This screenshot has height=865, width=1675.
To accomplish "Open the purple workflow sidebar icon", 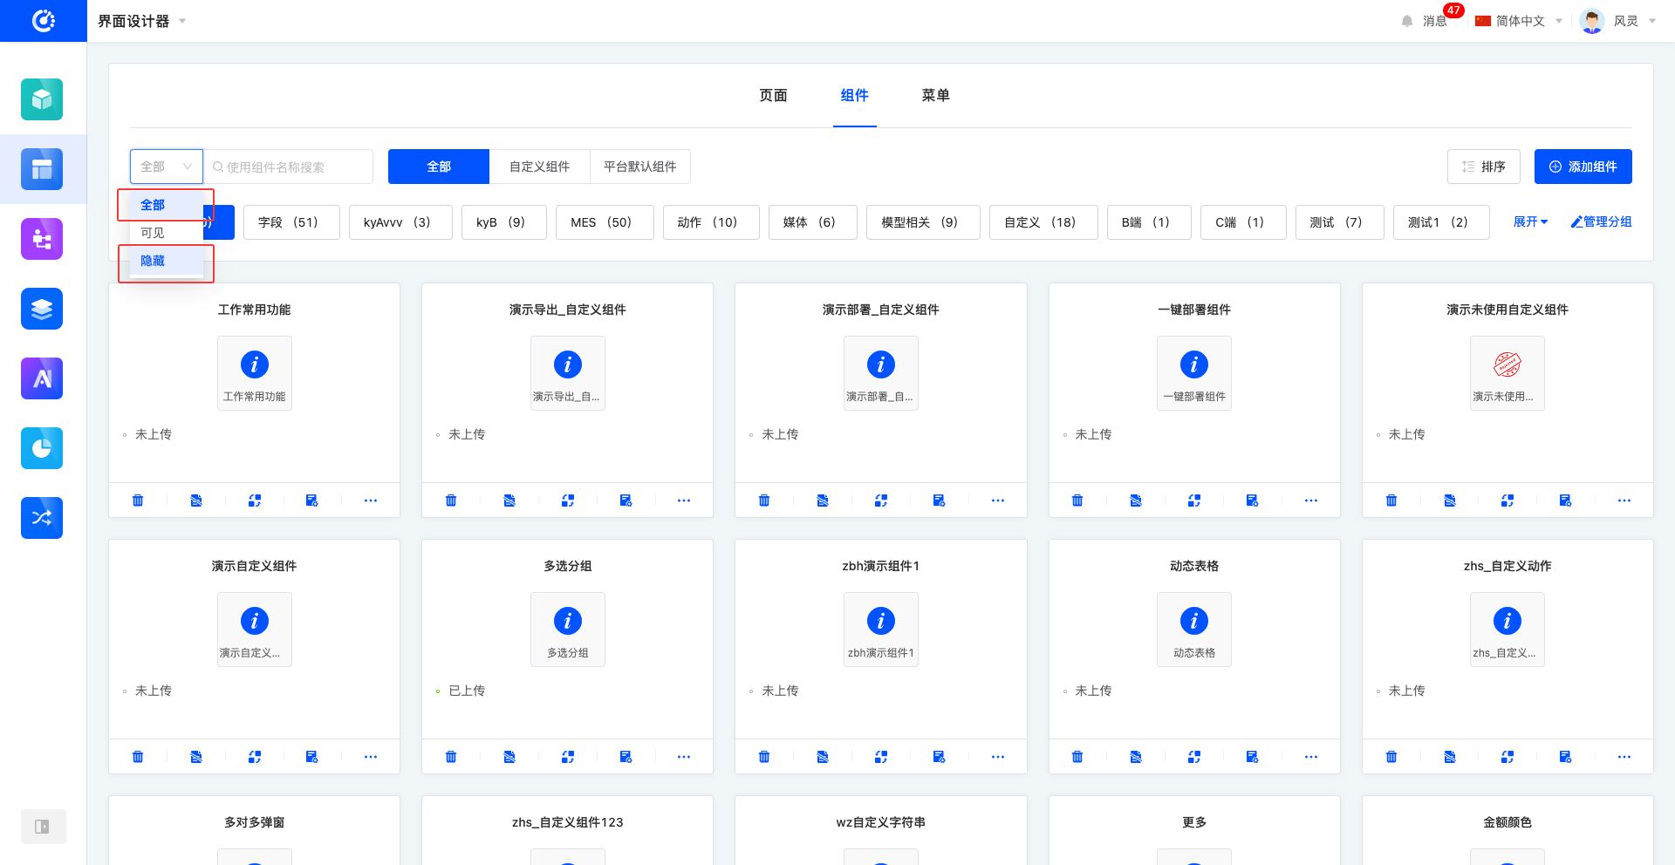I will pos(42,239).
